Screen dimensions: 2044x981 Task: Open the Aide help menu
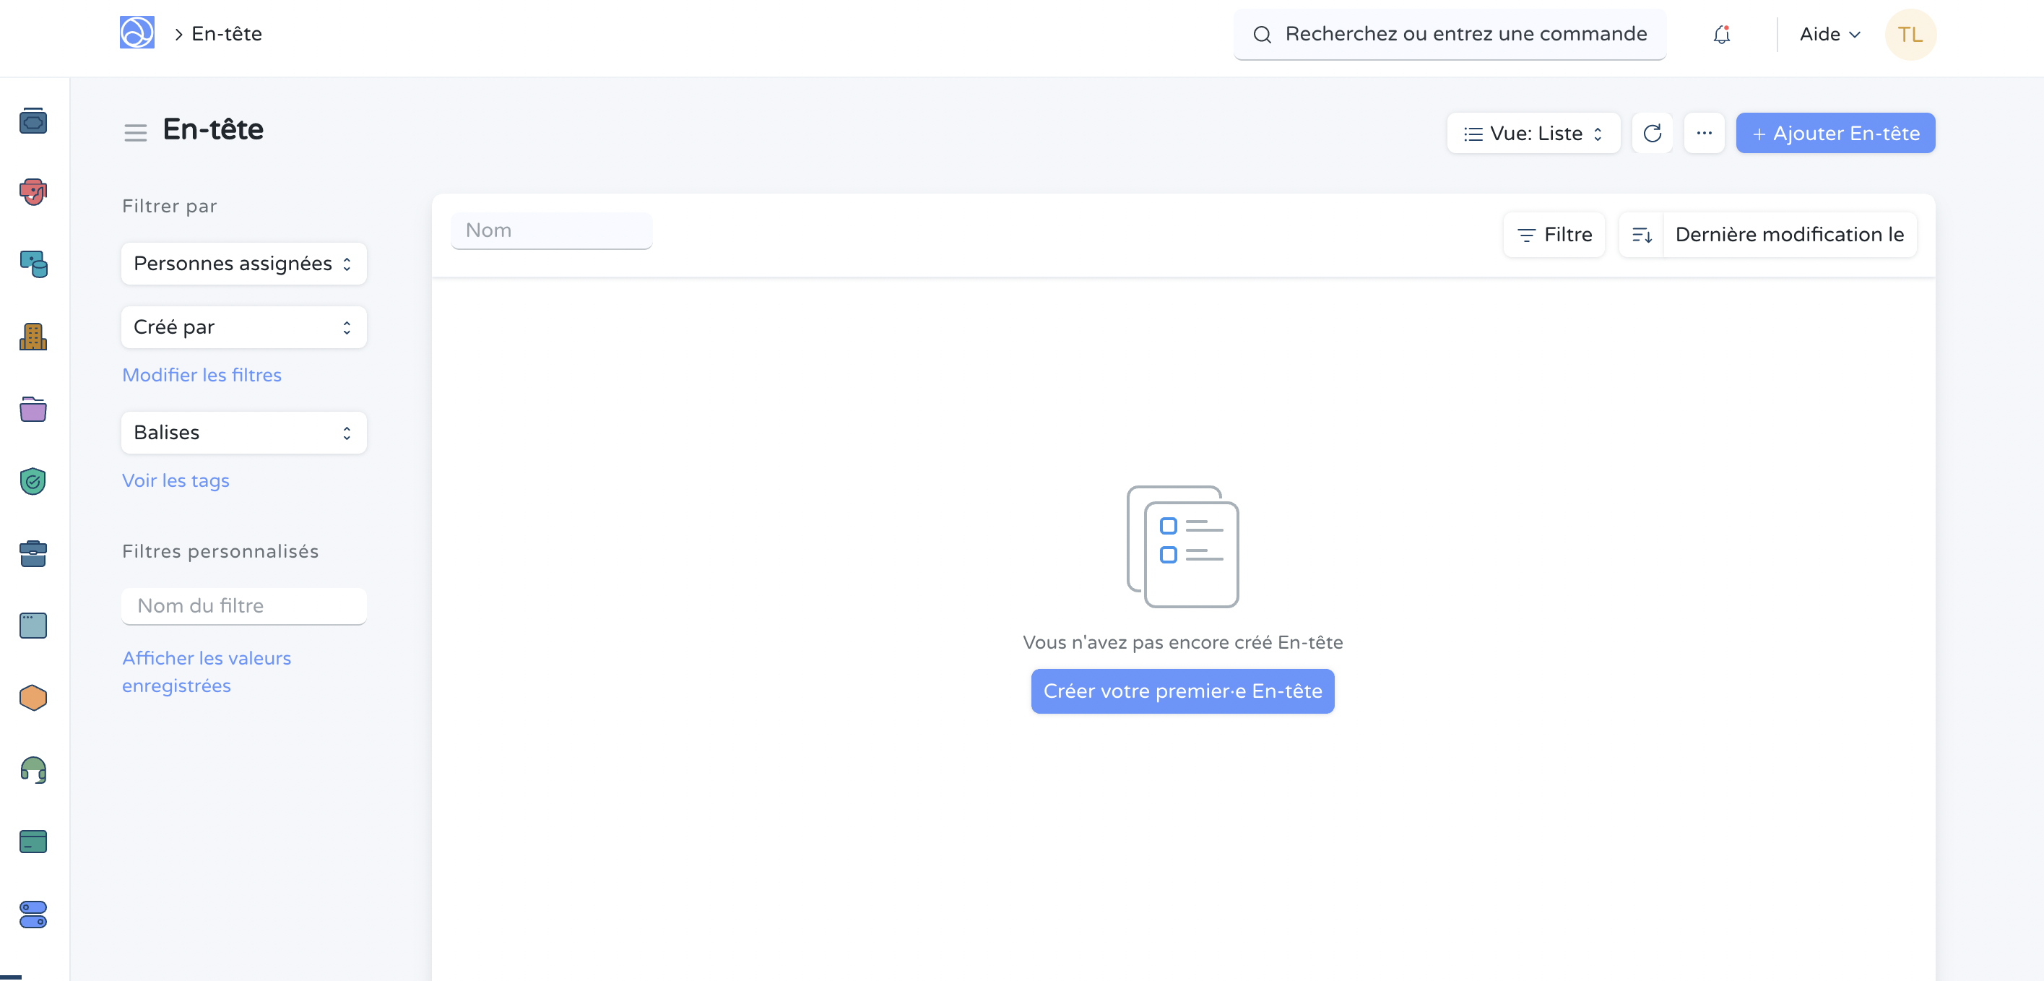point(1829,34)
